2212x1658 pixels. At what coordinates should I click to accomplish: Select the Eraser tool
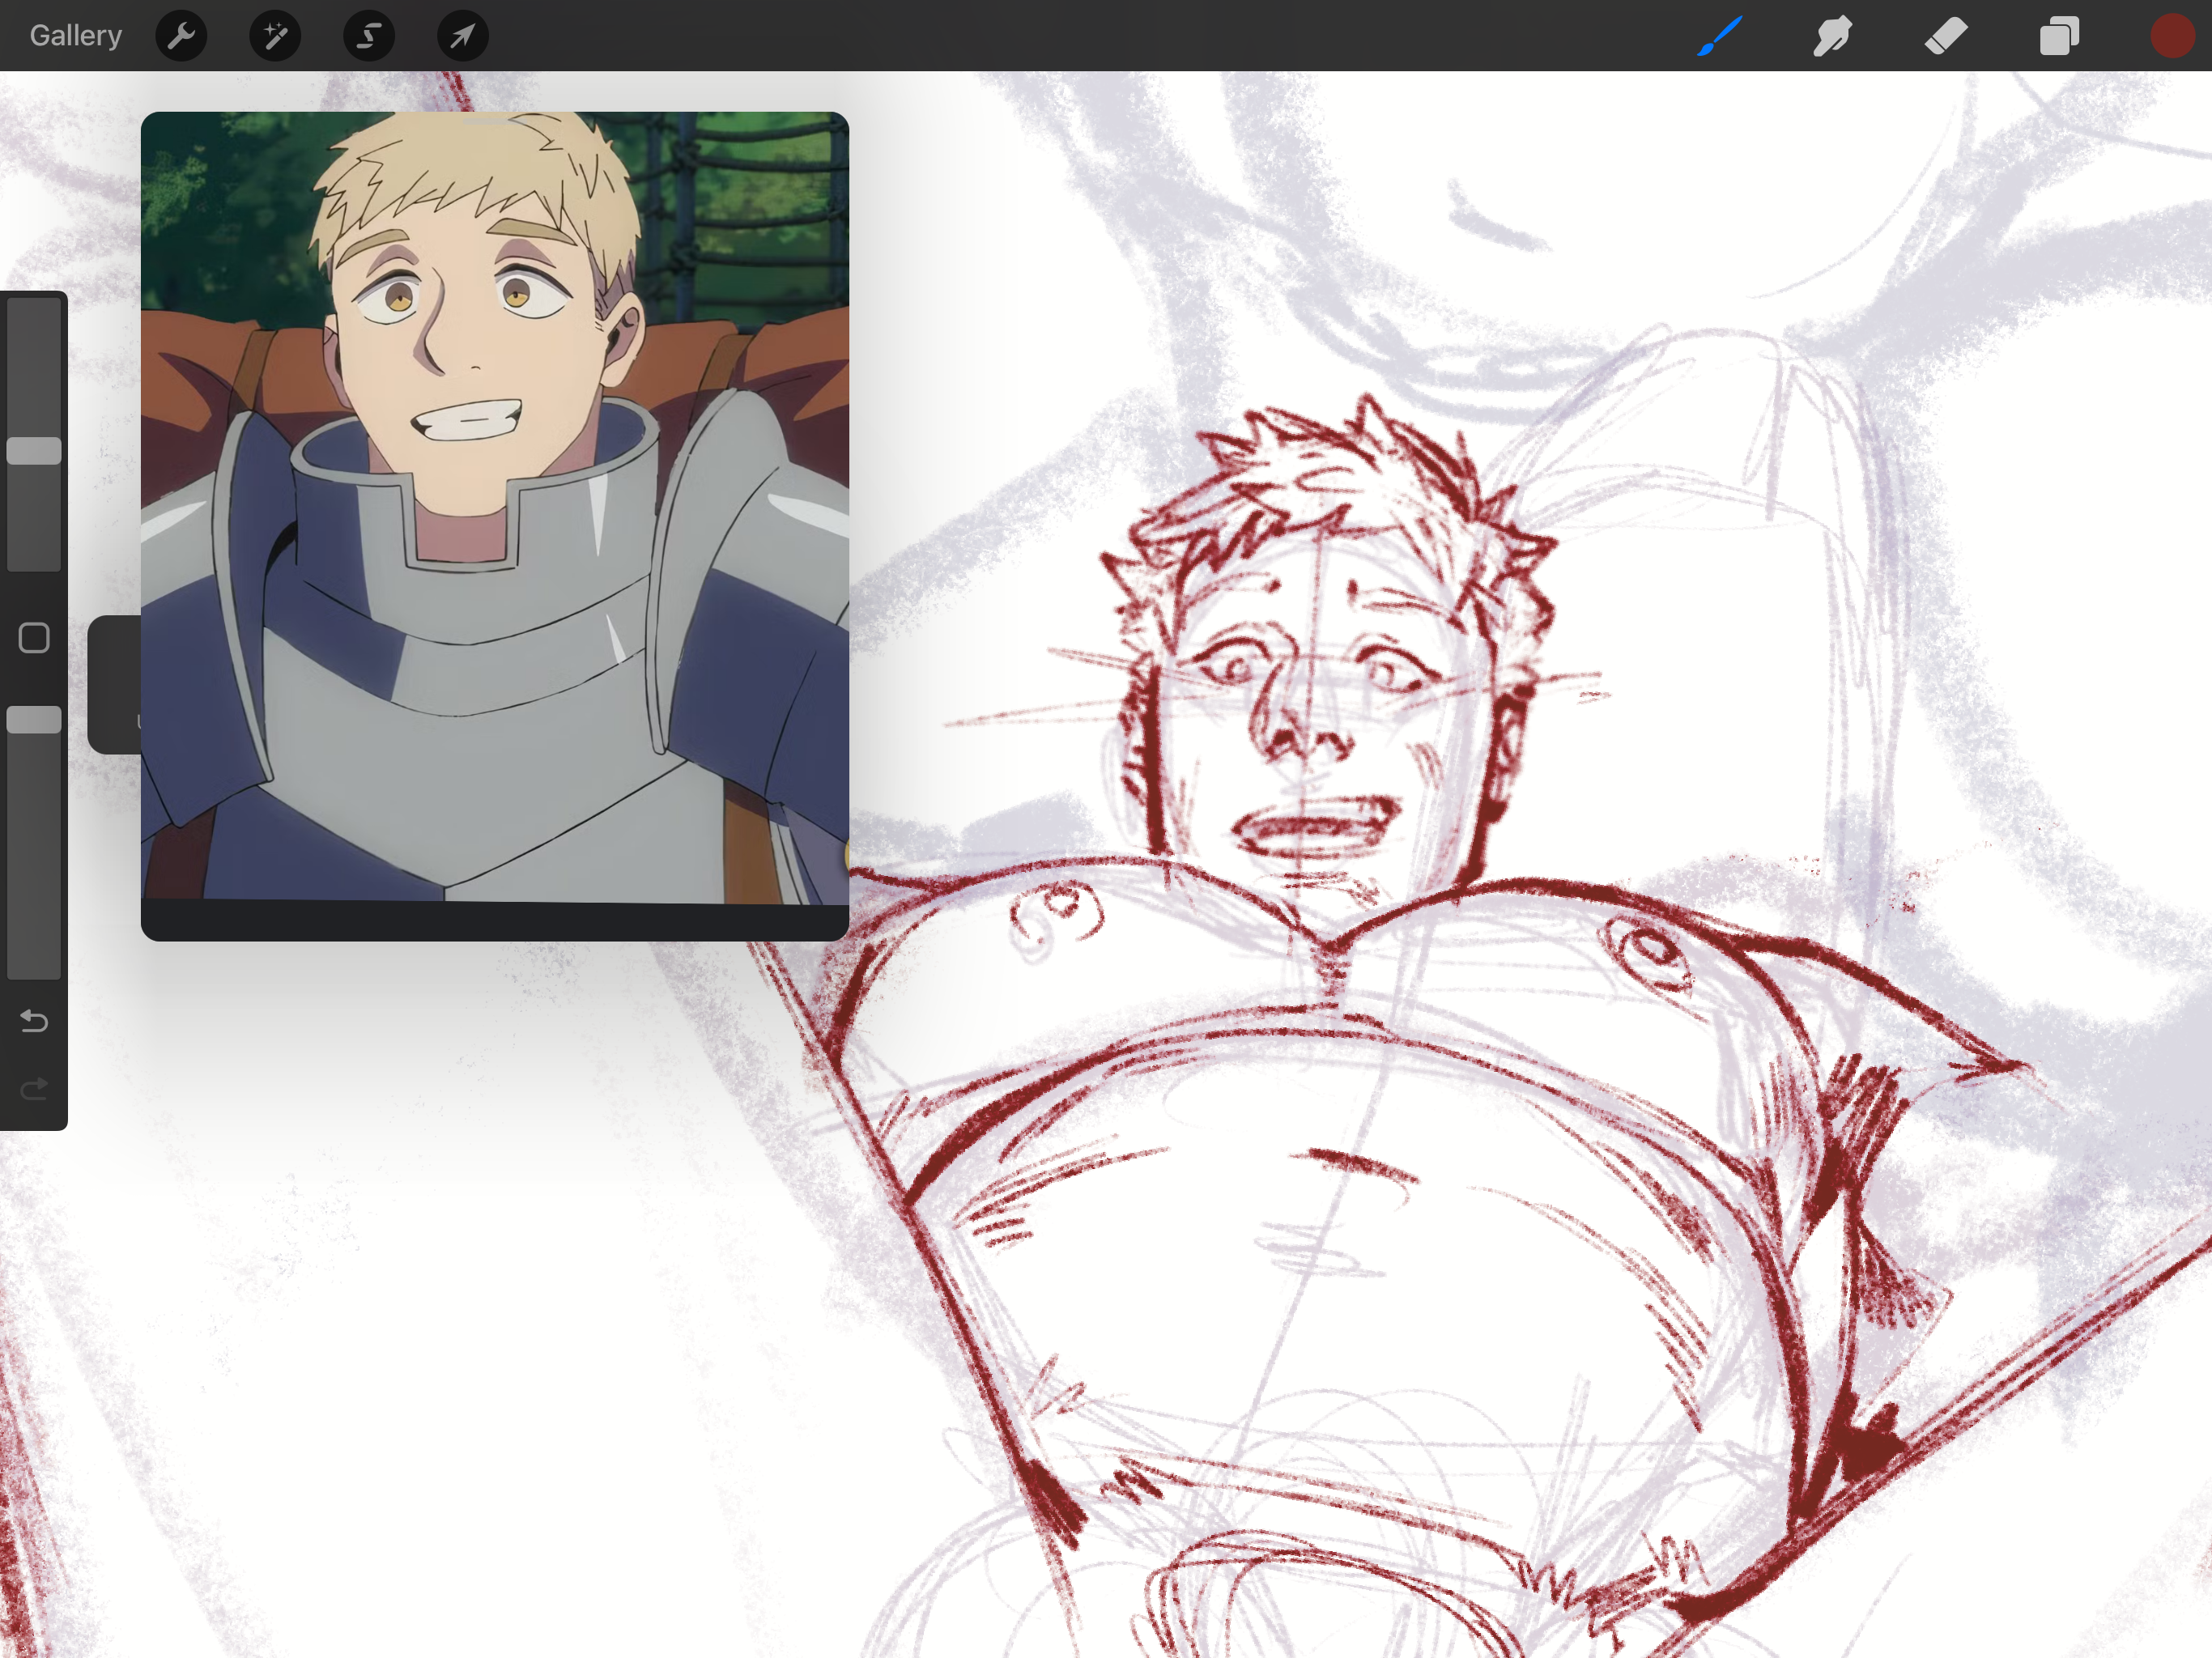click(1946, 36)
